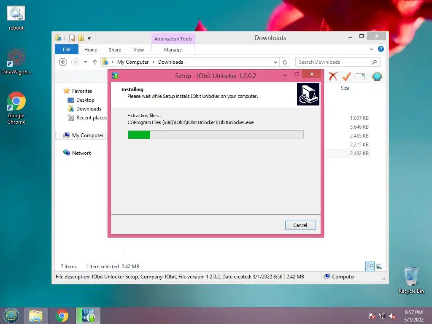Viewport: 432px width, 324px height.
Task: Select the file sized 2,485 KB
Action: (359, 135)
